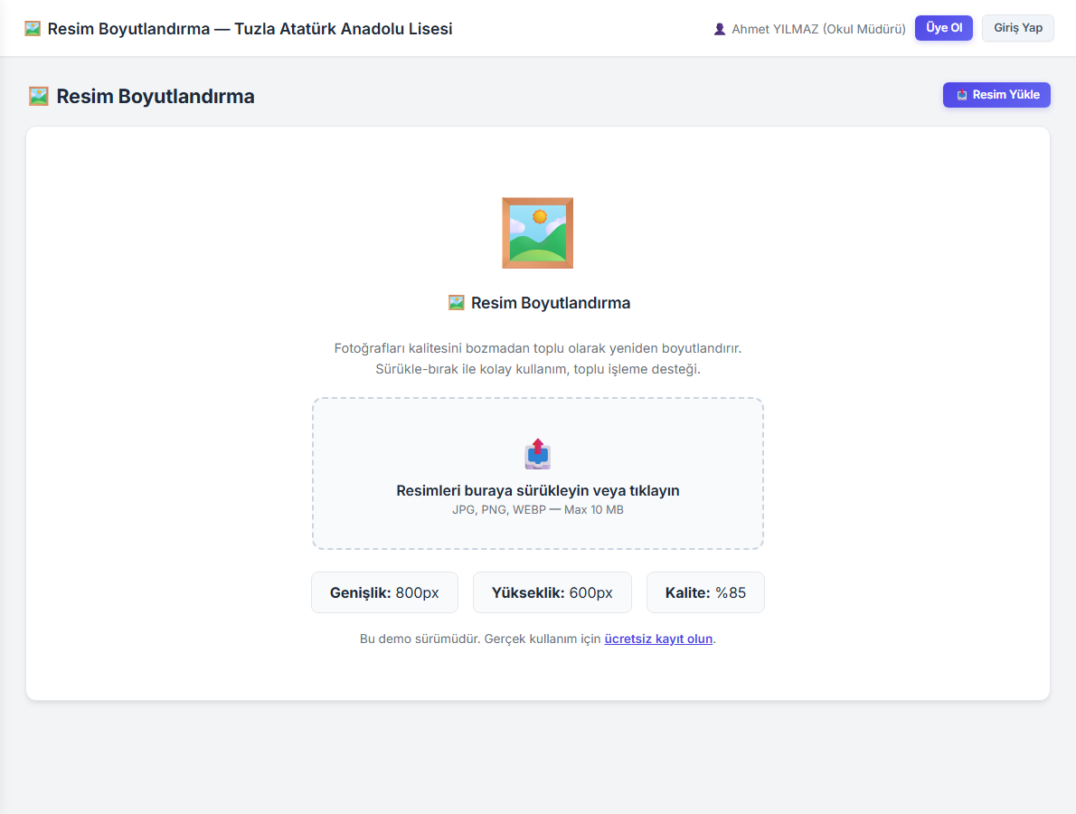Open the 'ücretsiz kayıt olun' link

[658, 639]
